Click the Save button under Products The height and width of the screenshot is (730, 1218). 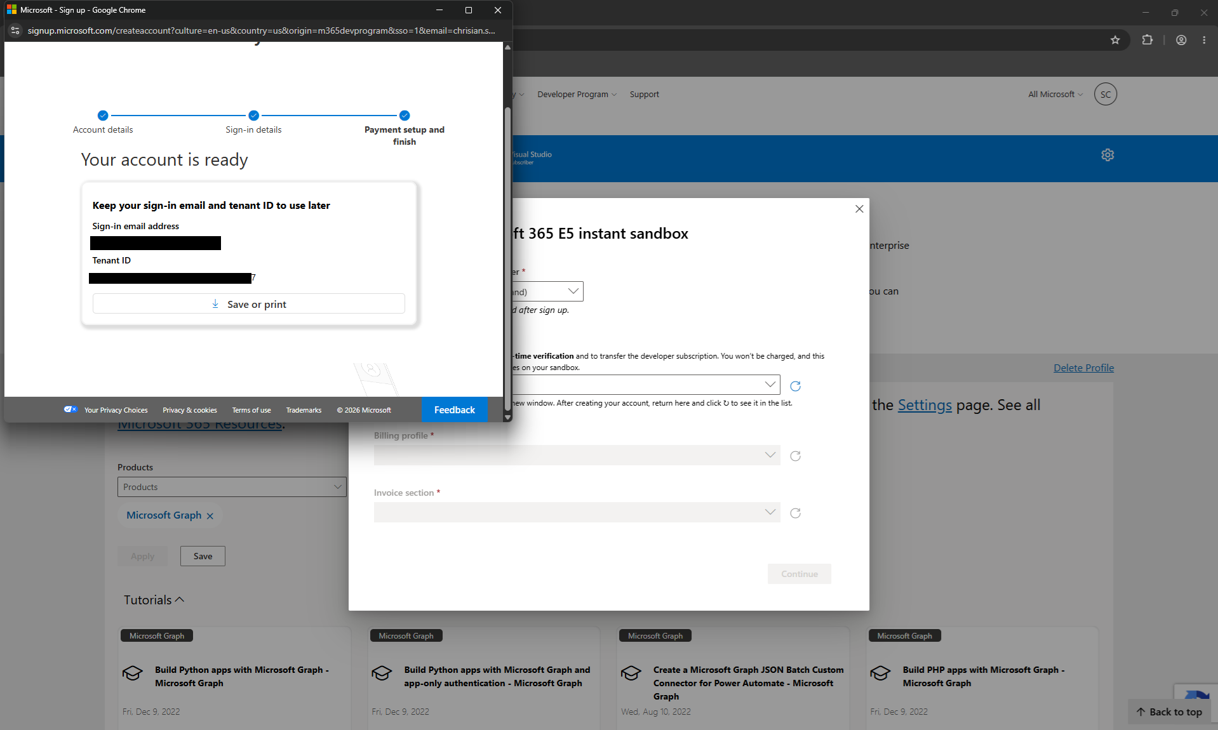click(x=203, y=556)
